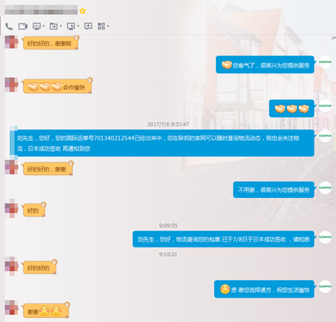Click the 合作愉快 handshake message bubble
Viewport: 336px width, 322px height.
pos(57,87)
